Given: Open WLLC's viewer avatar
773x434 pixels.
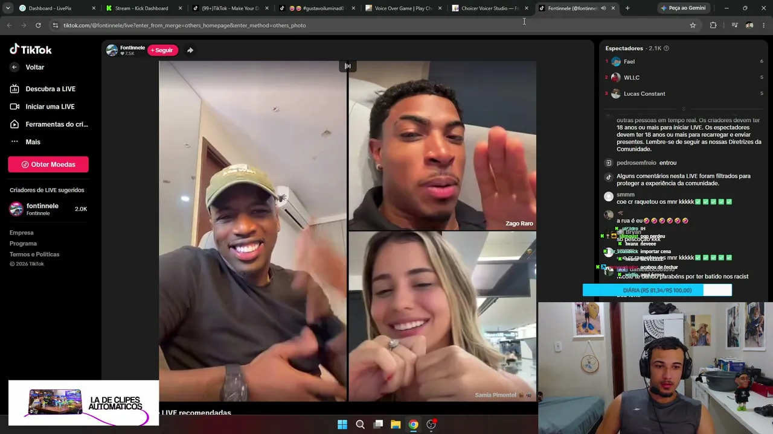Looking at the screenshot, I should tap(615, 78).
